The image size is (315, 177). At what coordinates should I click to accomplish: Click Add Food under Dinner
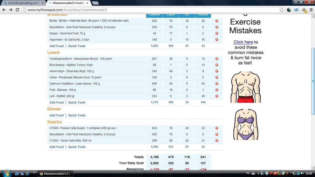[56, 115]
